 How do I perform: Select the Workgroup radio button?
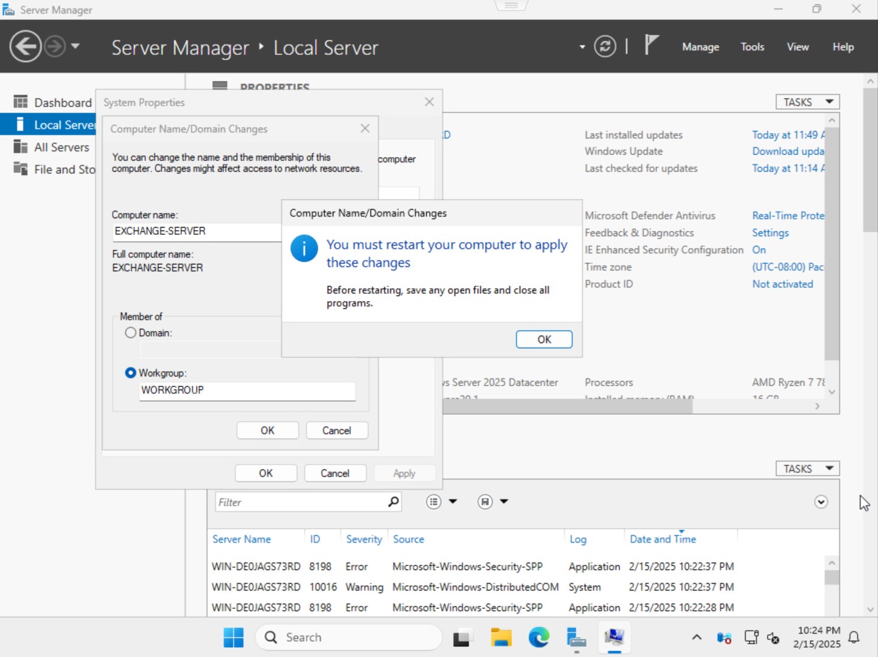click(x=130, y=373)
